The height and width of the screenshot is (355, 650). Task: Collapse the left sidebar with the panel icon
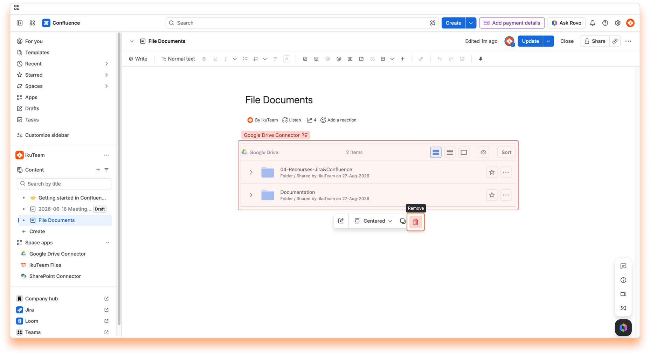point(20,23)
